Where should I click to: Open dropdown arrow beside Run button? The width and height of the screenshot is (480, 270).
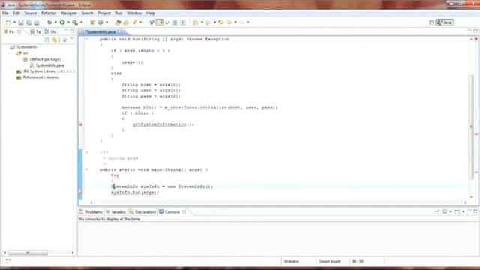(68, 22)
